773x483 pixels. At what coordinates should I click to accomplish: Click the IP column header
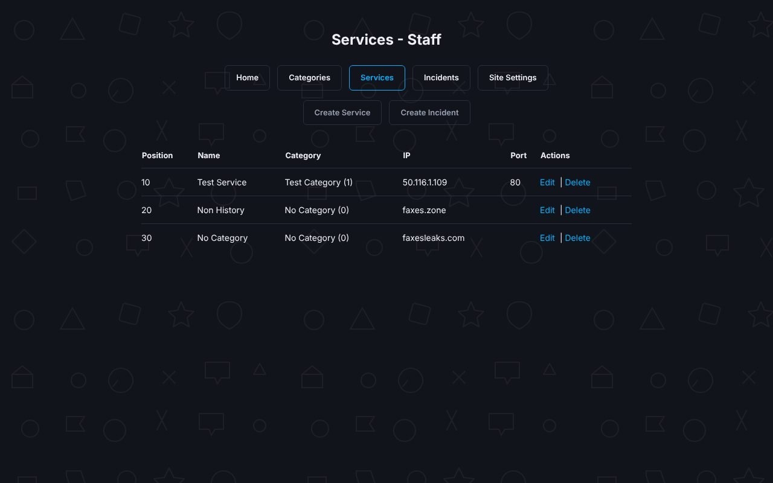(x=406, y=155)
